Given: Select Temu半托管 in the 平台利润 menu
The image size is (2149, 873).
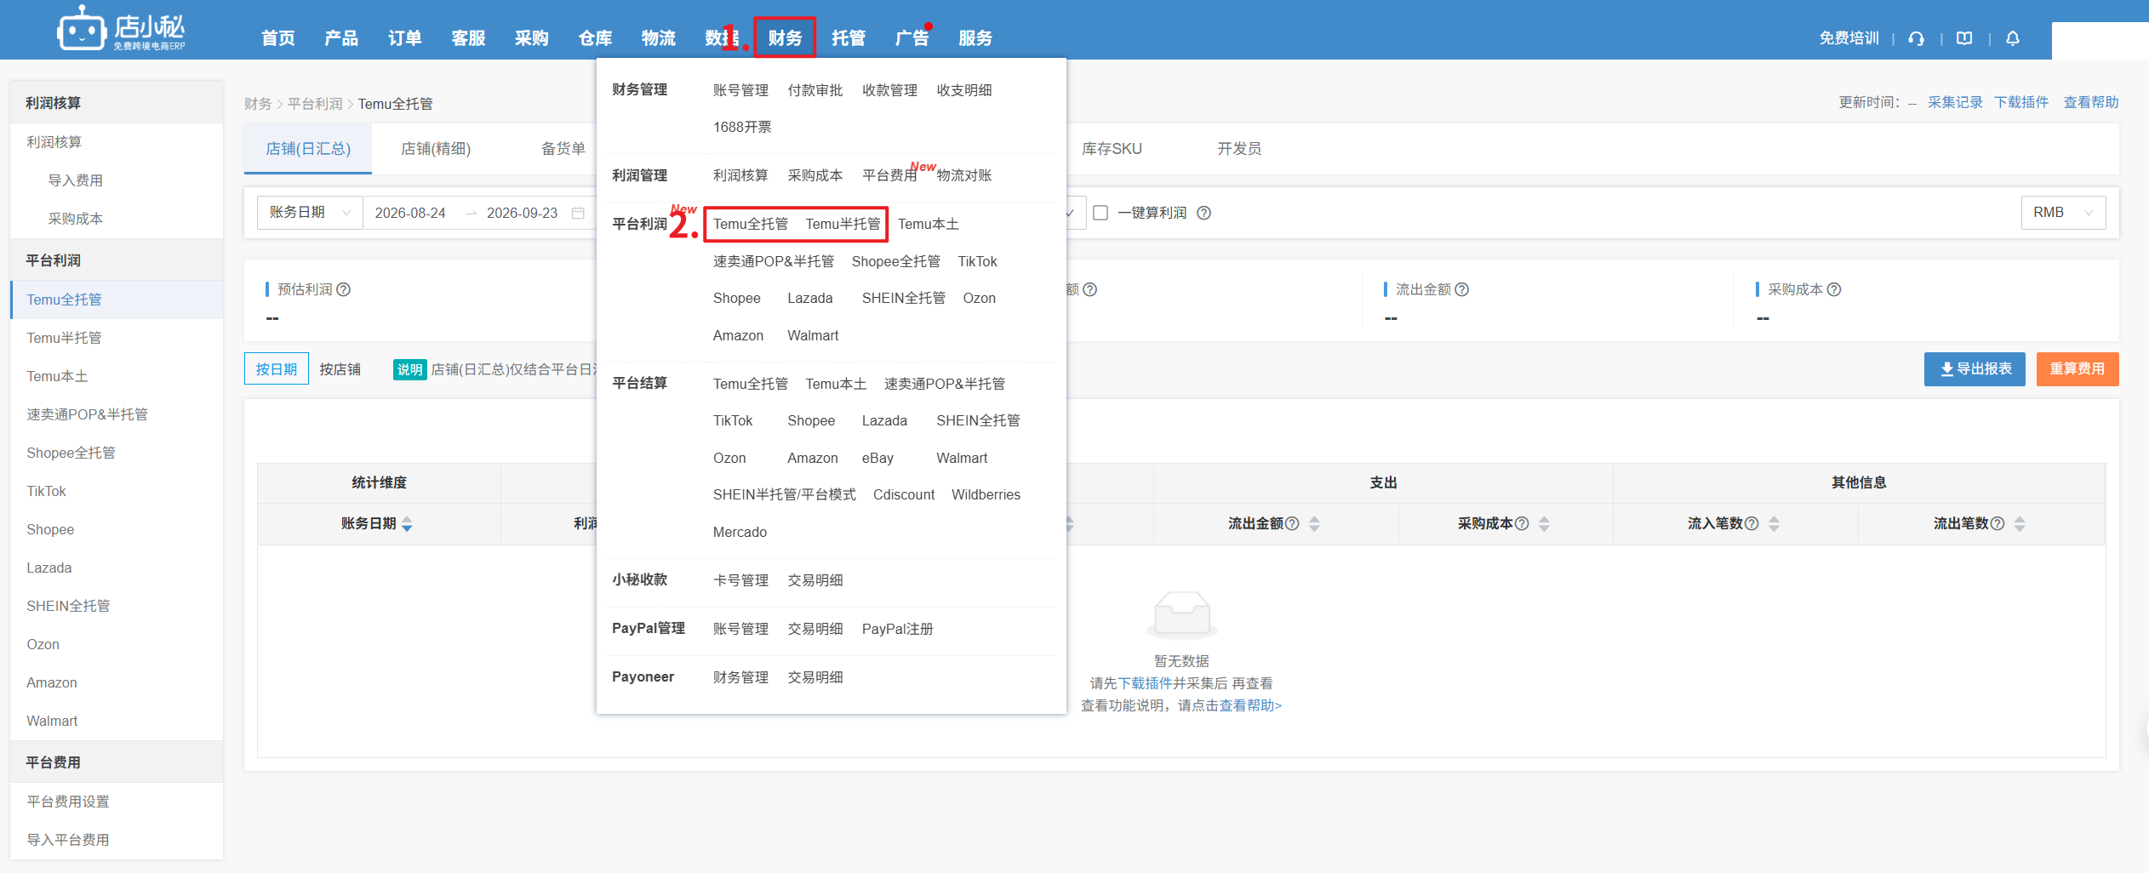Looking at the screenshot, I should point(843,224).
